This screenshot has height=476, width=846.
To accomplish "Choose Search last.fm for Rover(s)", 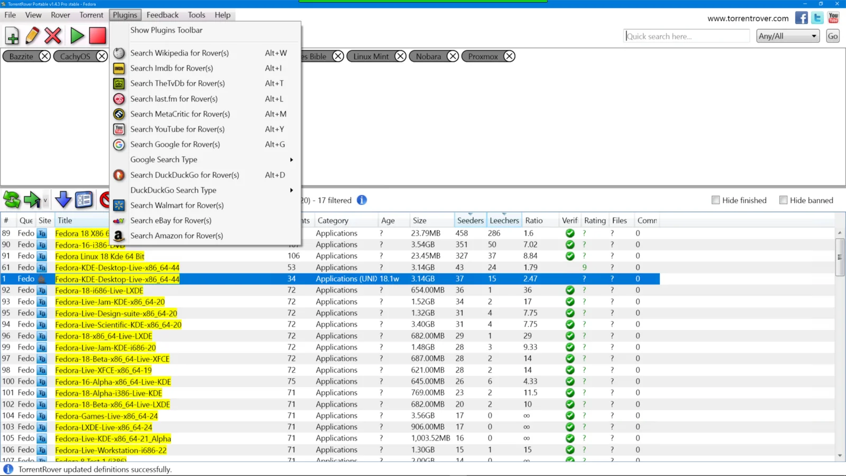I will click(205, 99).
